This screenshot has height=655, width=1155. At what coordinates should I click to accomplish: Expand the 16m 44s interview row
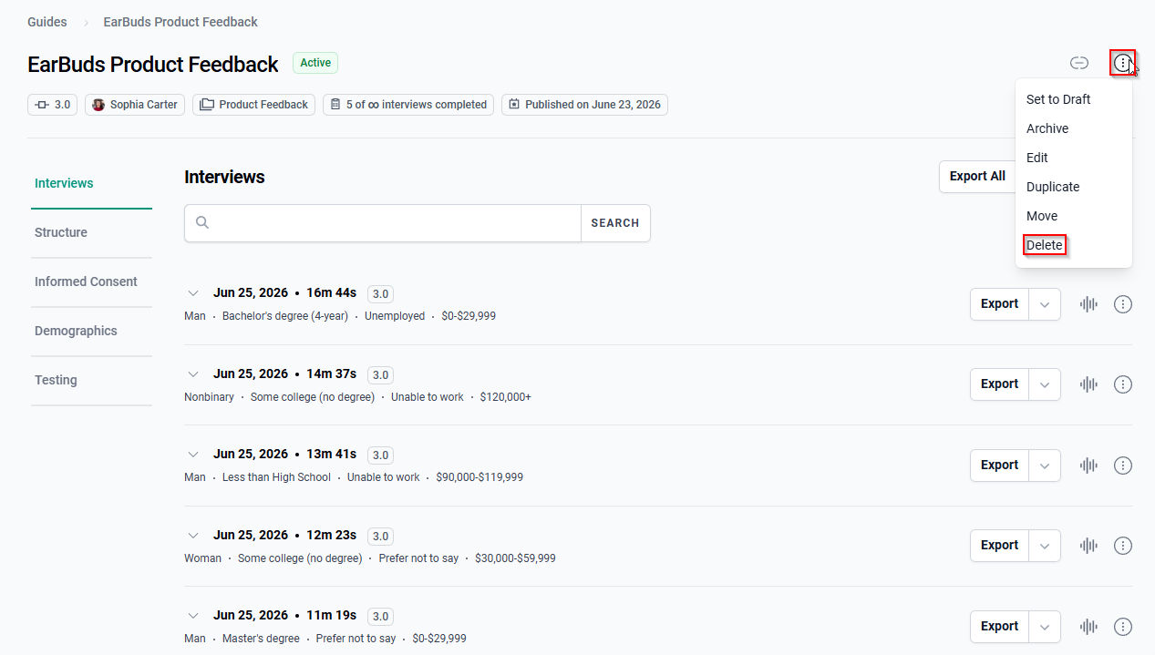click(193, 293)
